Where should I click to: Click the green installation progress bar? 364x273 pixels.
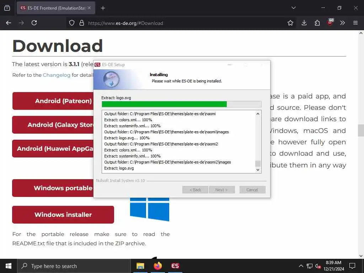coord(182,104)
